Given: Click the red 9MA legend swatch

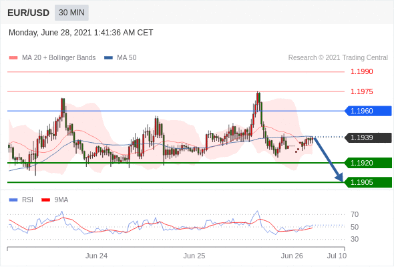Looking at the screenshot, I should [x=45, y=200].
